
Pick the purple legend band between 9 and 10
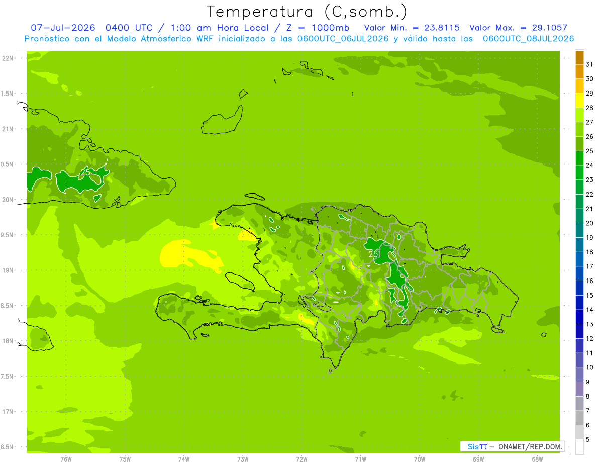(579, 375)
